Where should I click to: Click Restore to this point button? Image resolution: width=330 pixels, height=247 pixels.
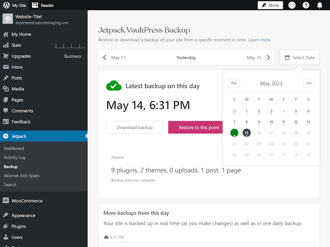tap(196, 127)
